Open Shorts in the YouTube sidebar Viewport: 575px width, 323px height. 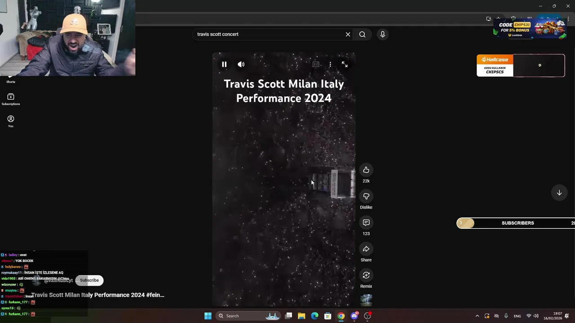pos(11,80)
